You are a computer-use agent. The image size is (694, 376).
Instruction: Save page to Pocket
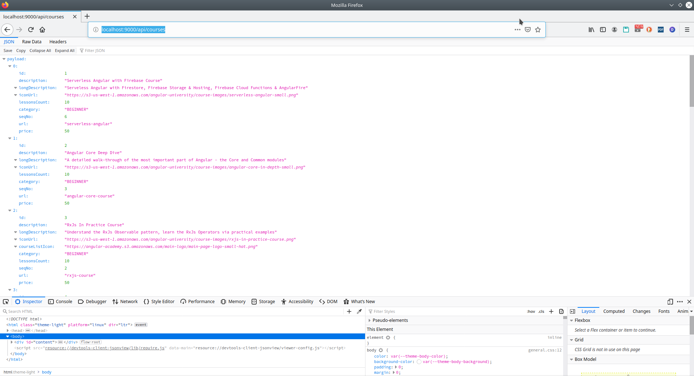[x=528, y=30]
